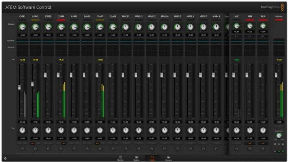Toggle the CAM7 ON button
This screenshot has width=288, height=162.
coord(97,143)
